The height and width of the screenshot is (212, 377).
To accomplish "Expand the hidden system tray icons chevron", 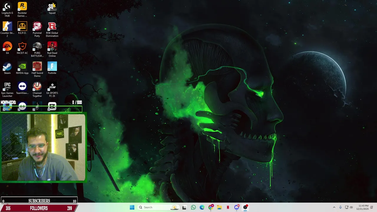I will [x=334, y=207].
